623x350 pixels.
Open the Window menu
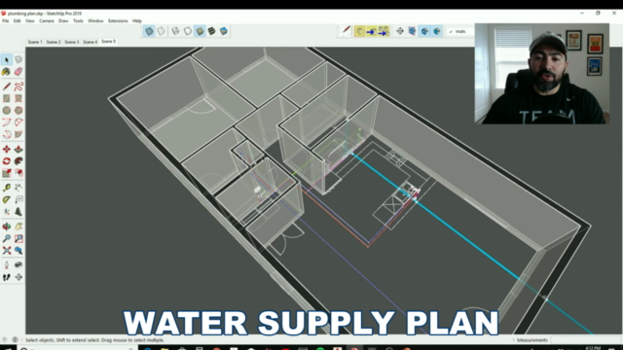point(95,21)
